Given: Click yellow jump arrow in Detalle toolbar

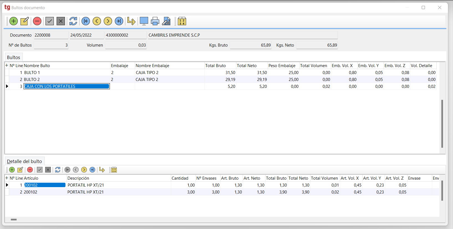Looking at the screenshot, I should [102, 170].
